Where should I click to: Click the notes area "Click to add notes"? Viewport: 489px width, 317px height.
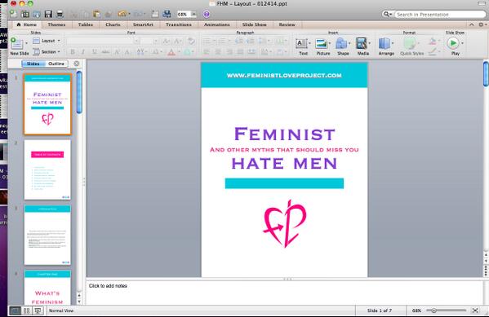coord(108,285)
